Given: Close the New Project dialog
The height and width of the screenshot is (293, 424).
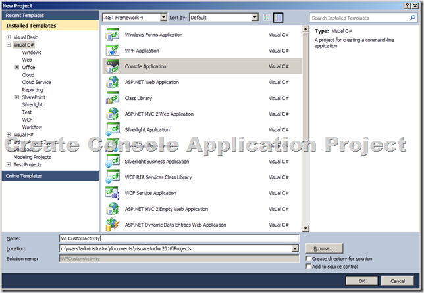Looking at the screenshot, I should pos(415,5).
